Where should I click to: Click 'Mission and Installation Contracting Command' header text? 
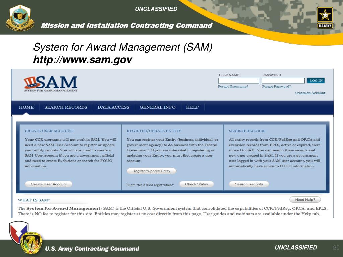click(x=127, y=25)
